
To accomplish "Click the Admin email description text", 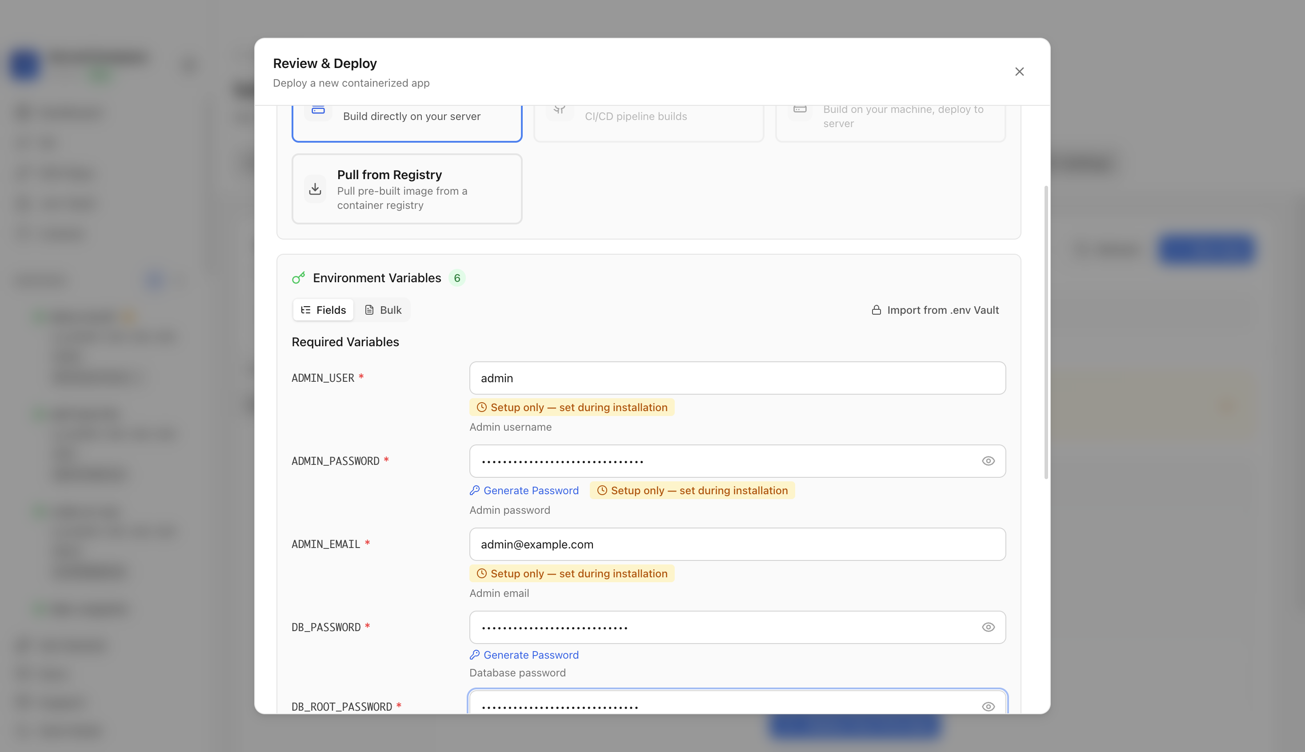I will [x=499, y=593].
